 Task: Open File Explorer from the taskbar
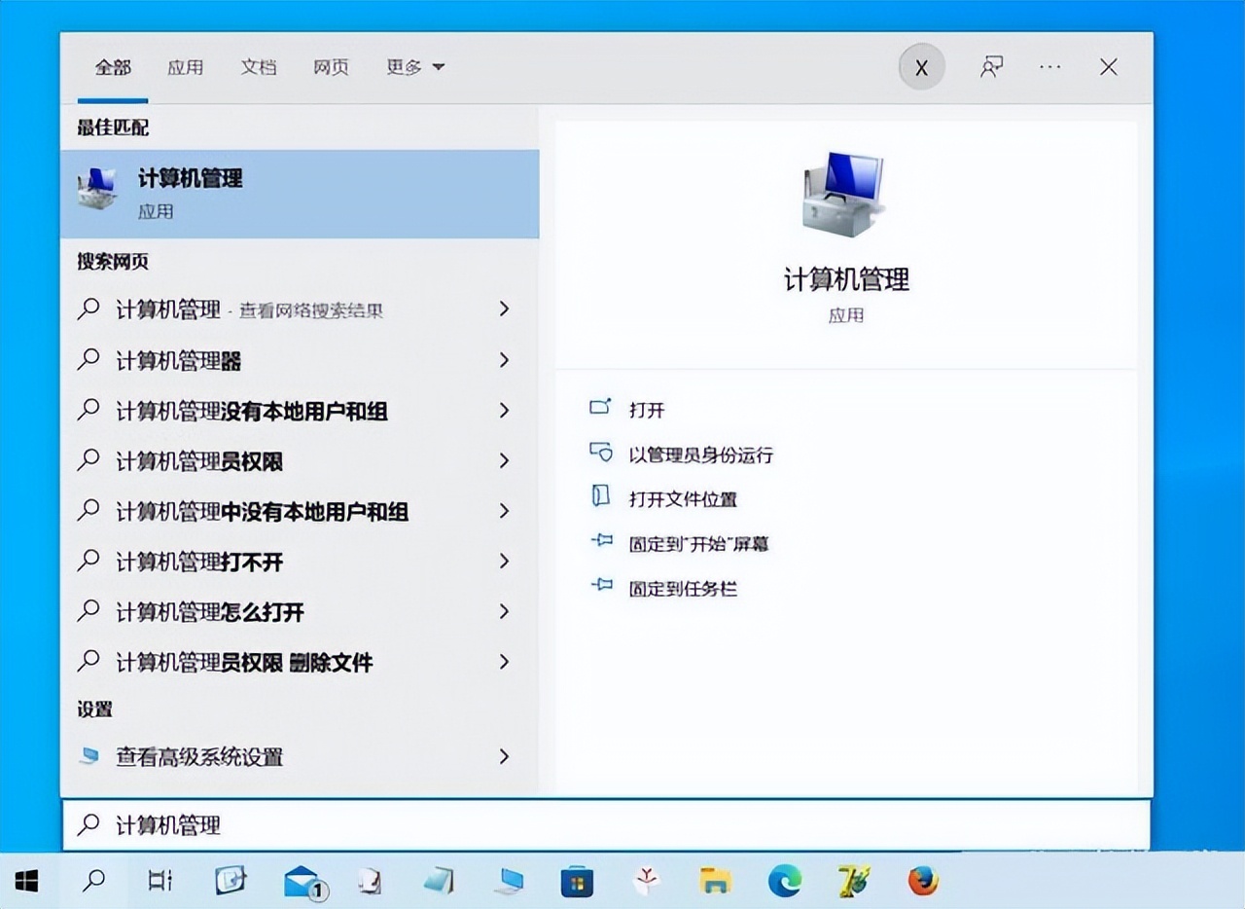coord(717,883)
